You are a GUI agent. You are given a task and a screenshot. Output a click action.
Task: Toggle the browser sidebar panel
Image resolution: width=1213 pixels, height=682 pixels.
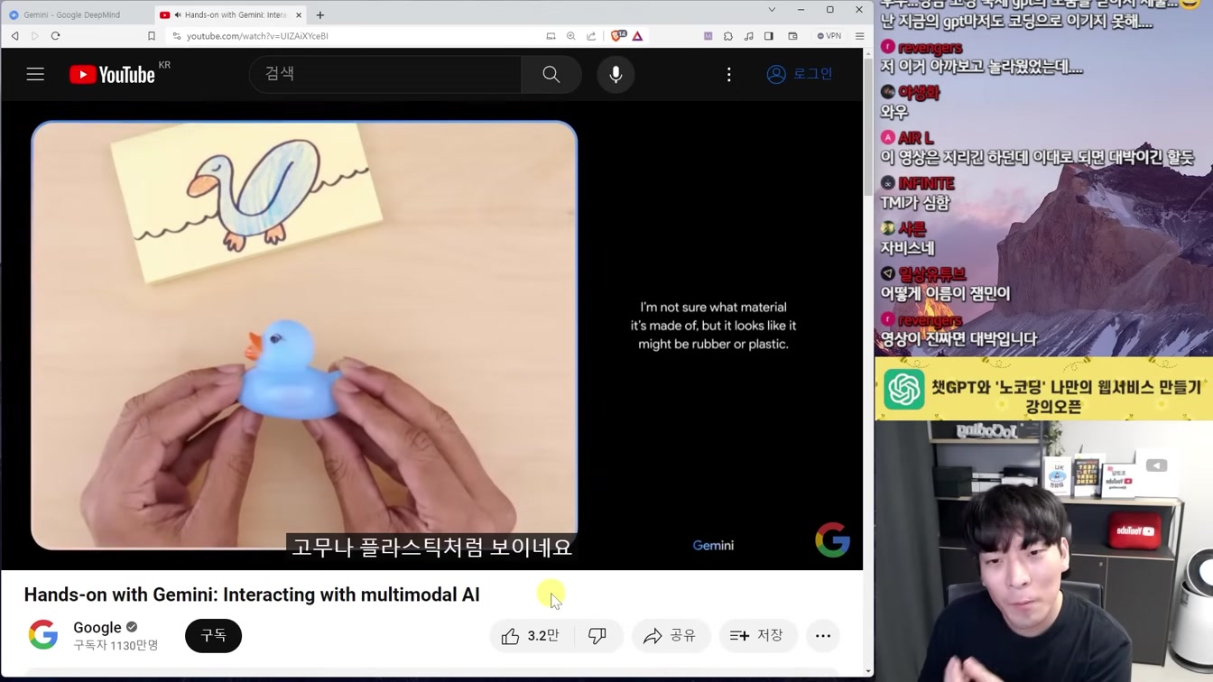[x=769, y=36]
